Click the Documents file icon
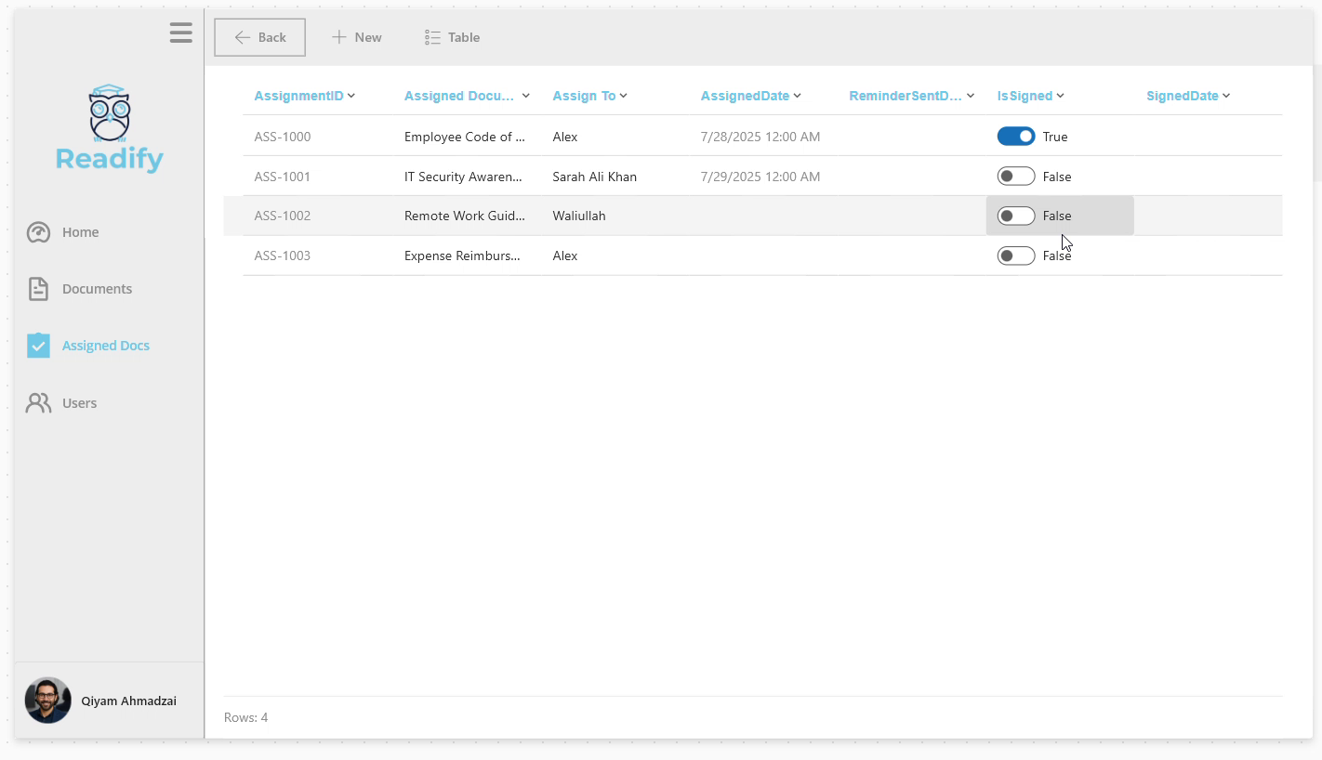Image resolution: width=1322 pixels, height=760 pixels. coord(38,289)
